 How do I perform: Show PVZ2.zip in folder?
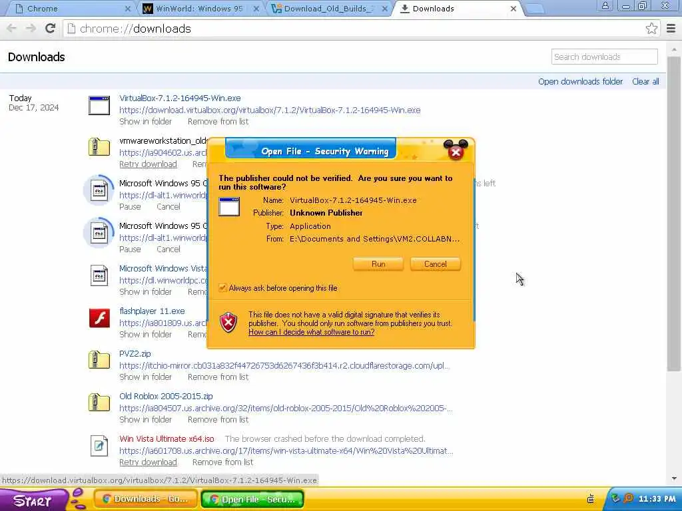(145, 377)
